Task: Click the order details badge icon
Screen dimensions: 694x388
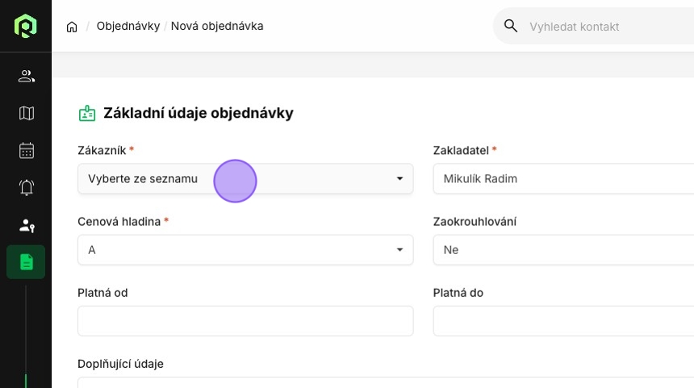Action: tap(87, 113)
